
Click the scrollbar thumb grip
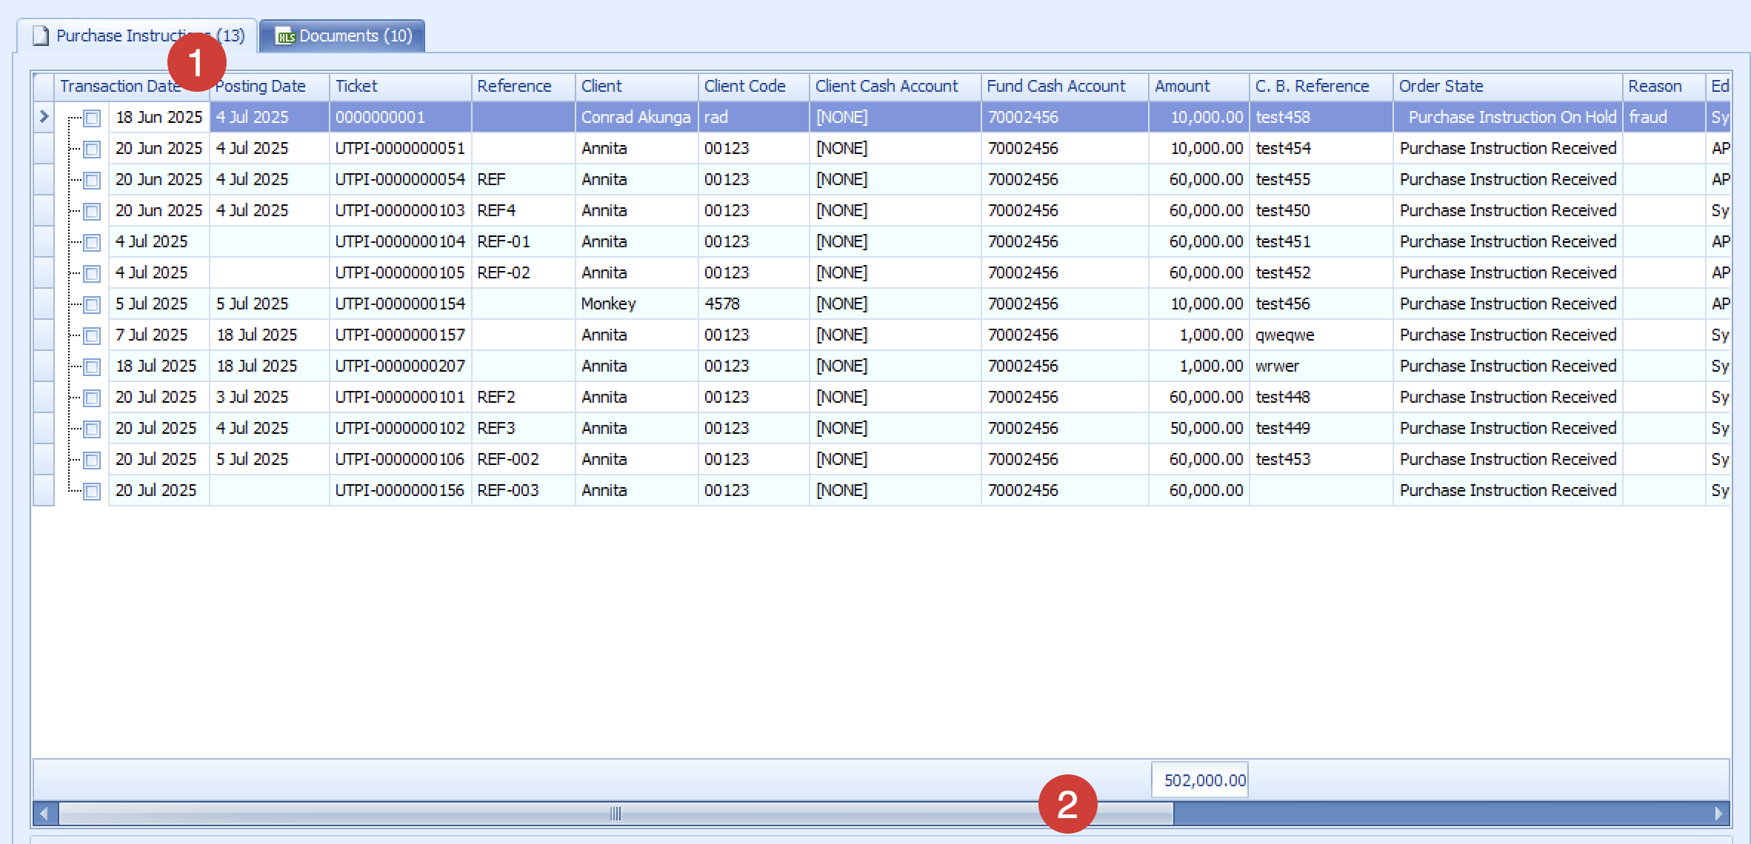pos(615,814)
